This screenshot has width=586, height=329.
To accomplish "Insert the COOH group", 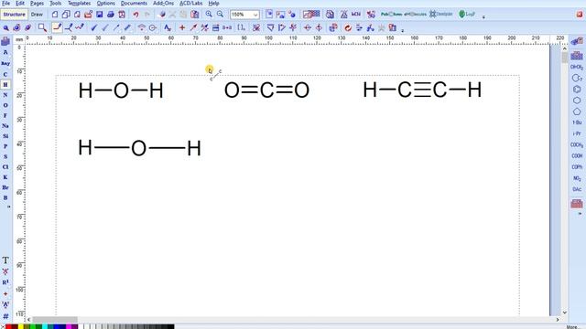I will coord(577,156).
